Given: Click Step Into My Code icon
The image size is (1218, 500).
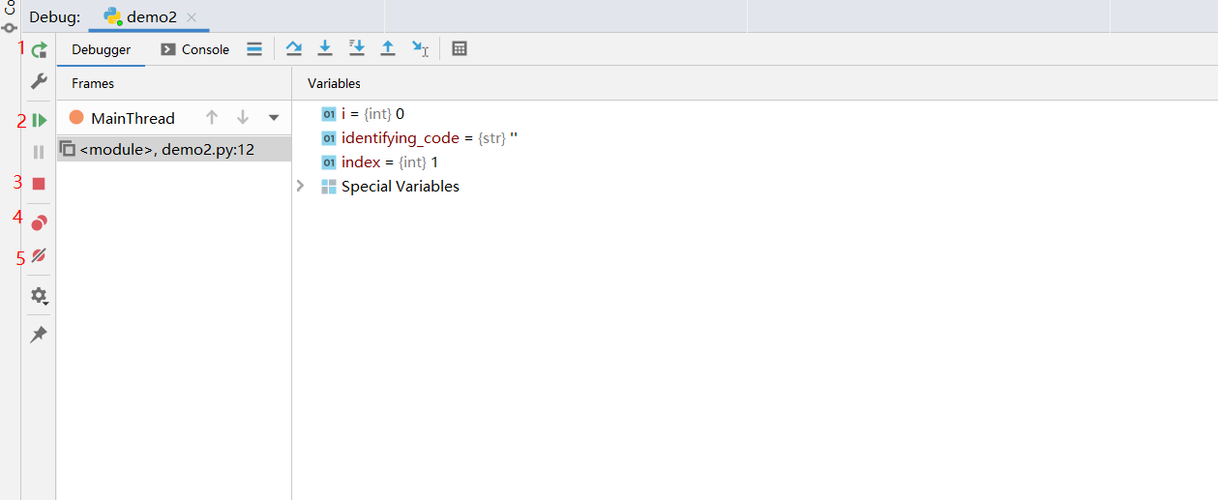Looking at the screenshot, I should (356, 48).
